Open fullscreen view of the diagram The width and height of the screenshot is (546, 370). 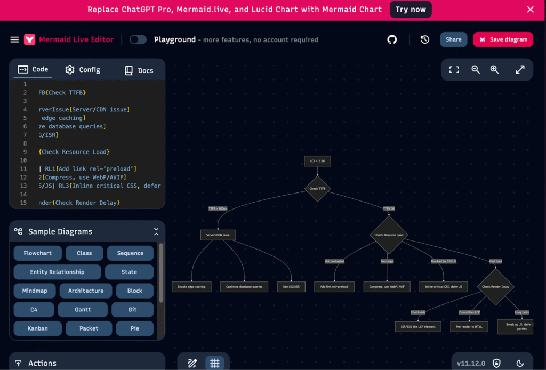(x=454, y=69)
